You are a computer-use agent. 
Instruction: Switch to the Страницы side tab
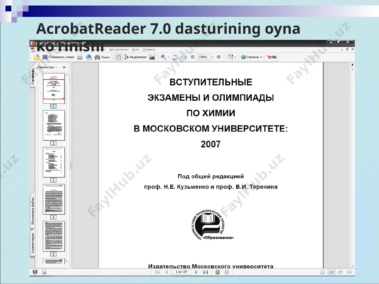(33, 76)
